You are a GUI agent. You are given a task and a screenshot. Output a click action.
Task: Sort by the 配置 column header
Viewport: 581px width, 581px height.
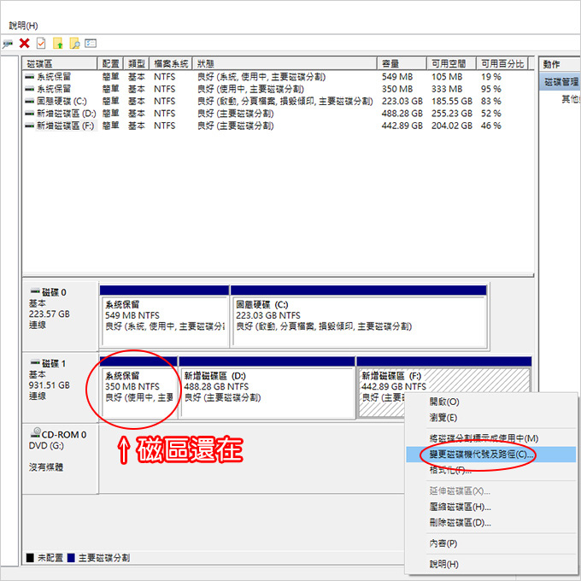110,64
